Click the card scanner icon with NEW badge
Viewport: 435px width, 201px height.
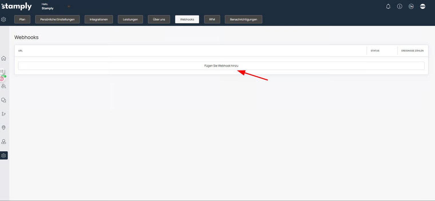tap(3, 73)
